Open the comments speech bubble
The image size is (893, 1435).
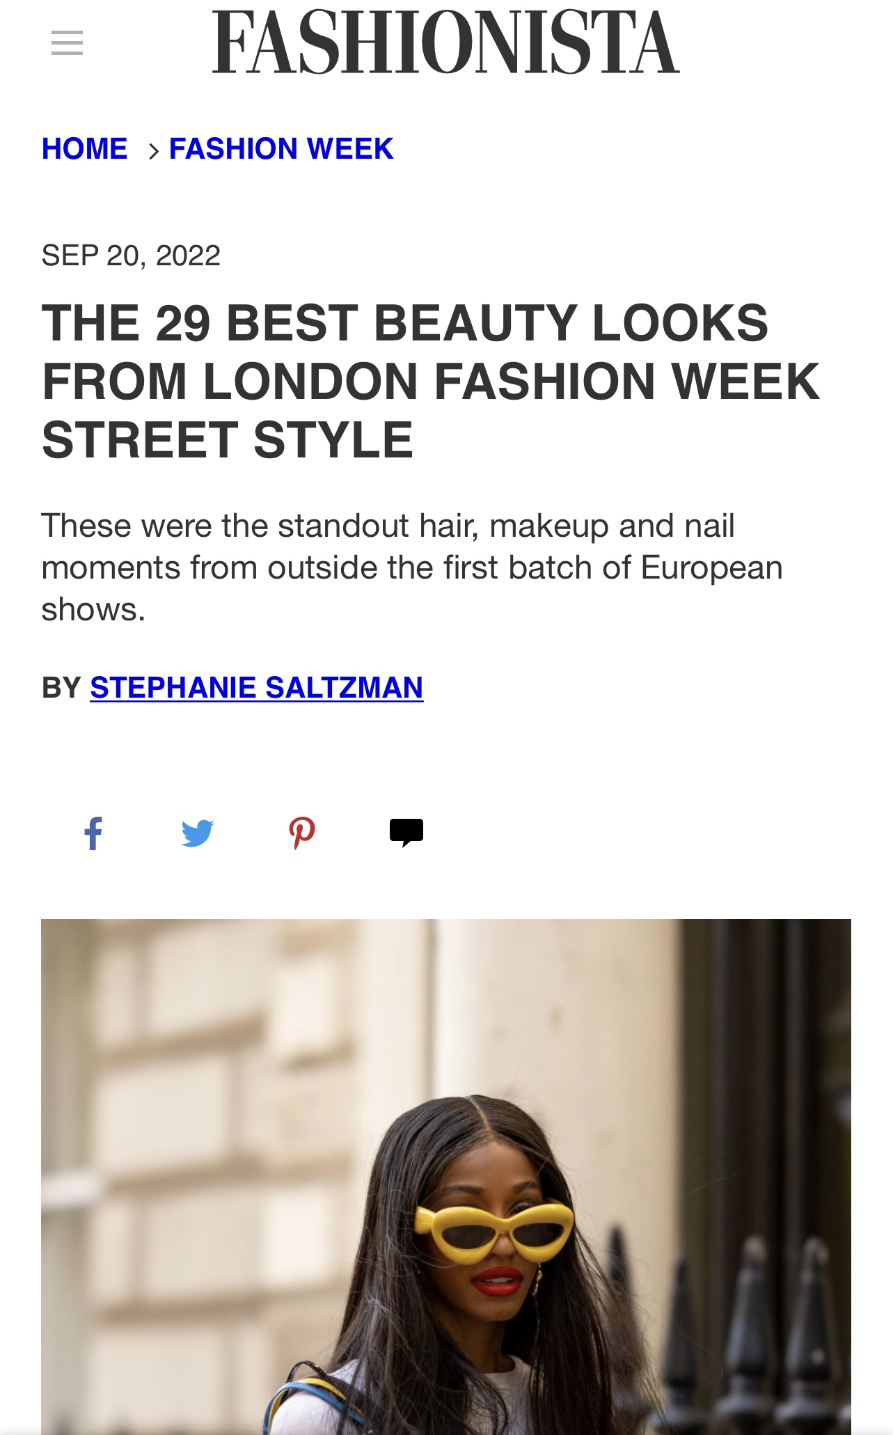[406, 833]
